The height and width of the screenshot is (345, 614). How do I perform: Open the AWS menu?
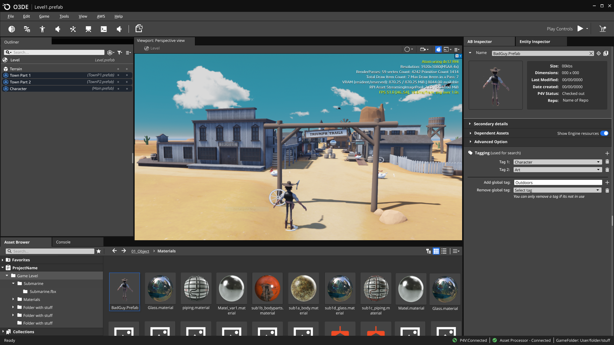pyautogui.click(x=101, y=16)
